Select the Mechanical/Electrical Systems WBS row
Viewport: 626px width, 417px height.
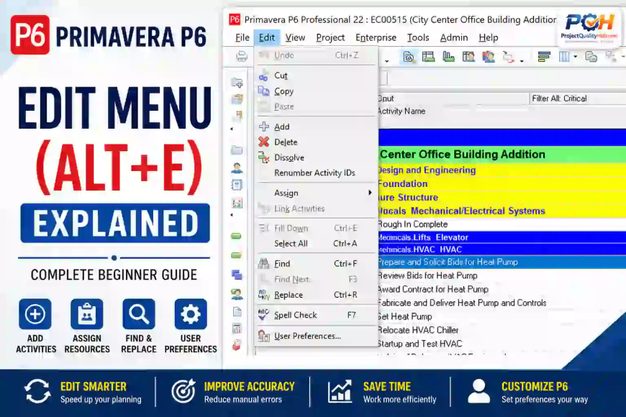pos(502,211)
